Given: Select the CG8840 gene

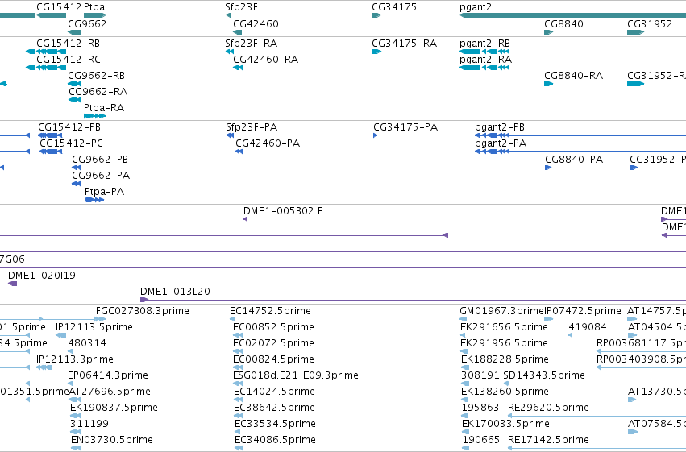Looking at the screenshot, I should [549, 32].
